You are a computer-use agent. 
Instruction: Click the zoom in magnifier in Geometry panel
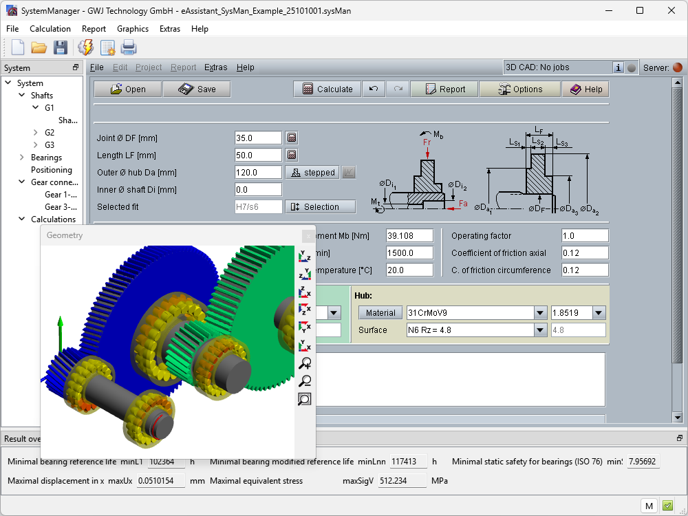pyautogui.click(x=305, y=363)
